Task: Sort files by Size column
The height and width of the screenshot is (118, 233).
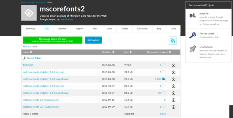Action: (128, 52)
